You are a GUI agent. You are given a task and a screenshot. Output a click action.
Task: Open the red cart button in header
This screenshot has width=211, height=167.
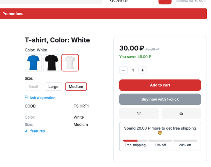(x=165, y=2)
